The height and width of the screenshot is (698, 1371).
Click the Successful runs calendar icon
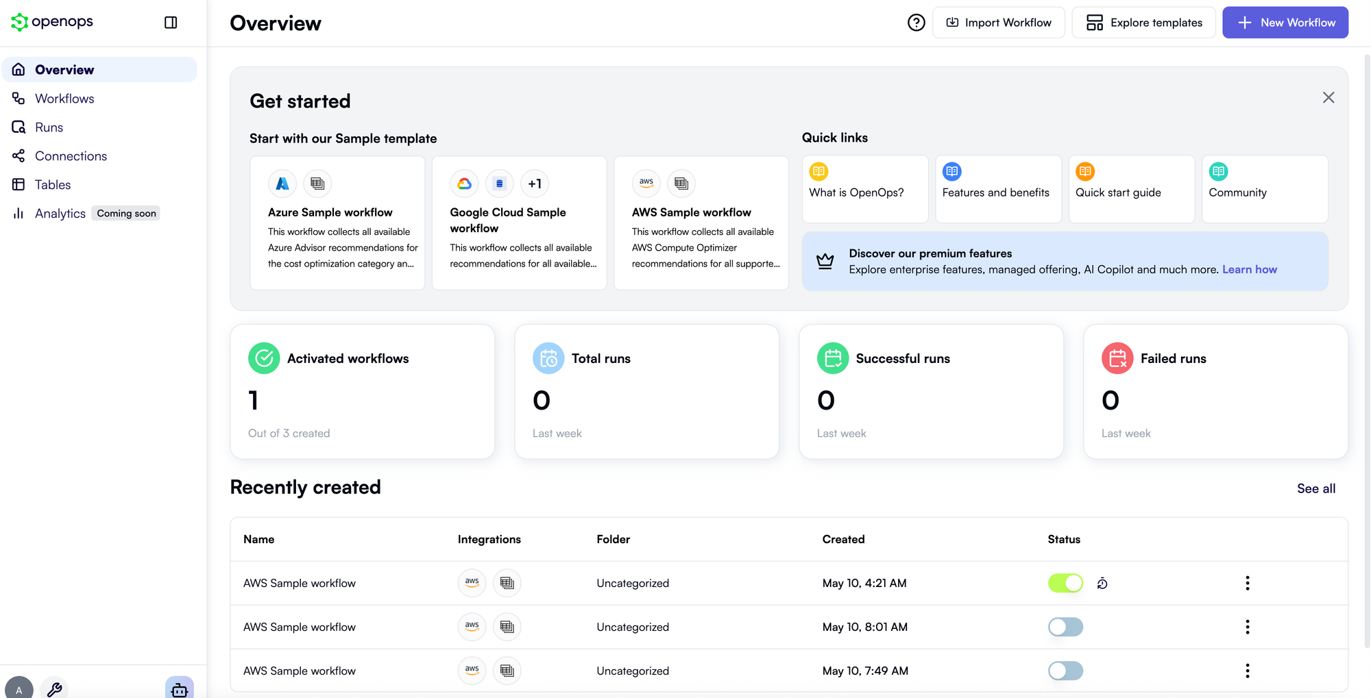point(833,358)
